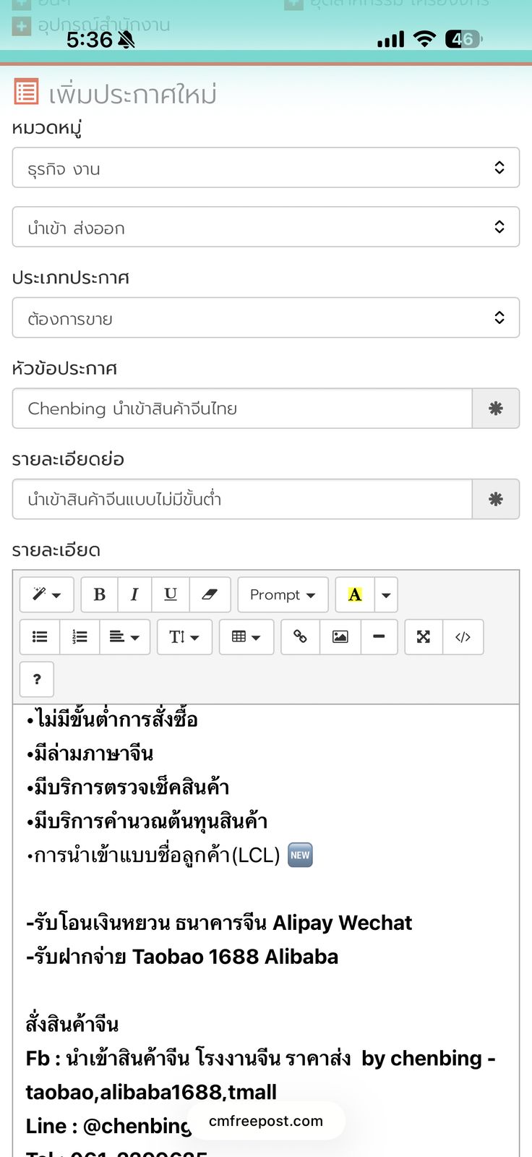Click the asterisk beside short description
The image size is (532, 1157).
[496, 499]
